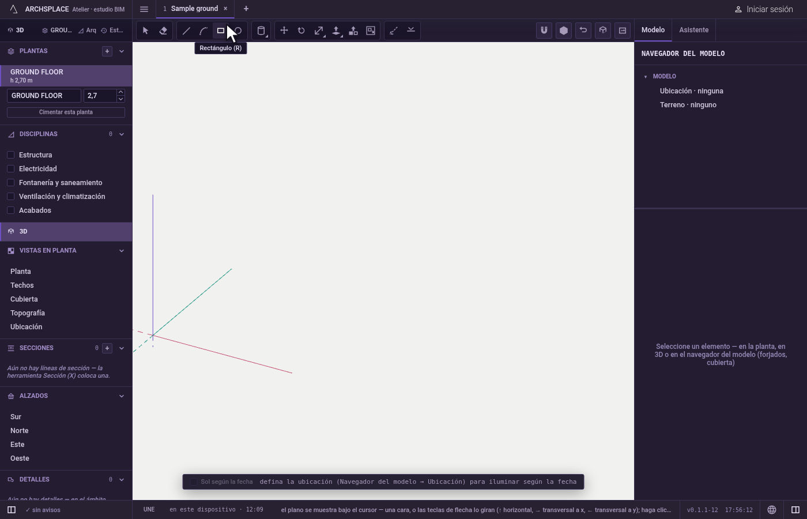Collapse the DISCIPLINAS section chevron
Screen dimensions: 807x519
click(122, 134)
